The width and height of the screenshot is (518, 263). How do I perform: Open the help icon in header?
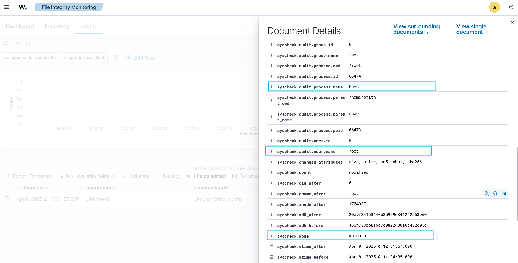click(x=511, y=7)
